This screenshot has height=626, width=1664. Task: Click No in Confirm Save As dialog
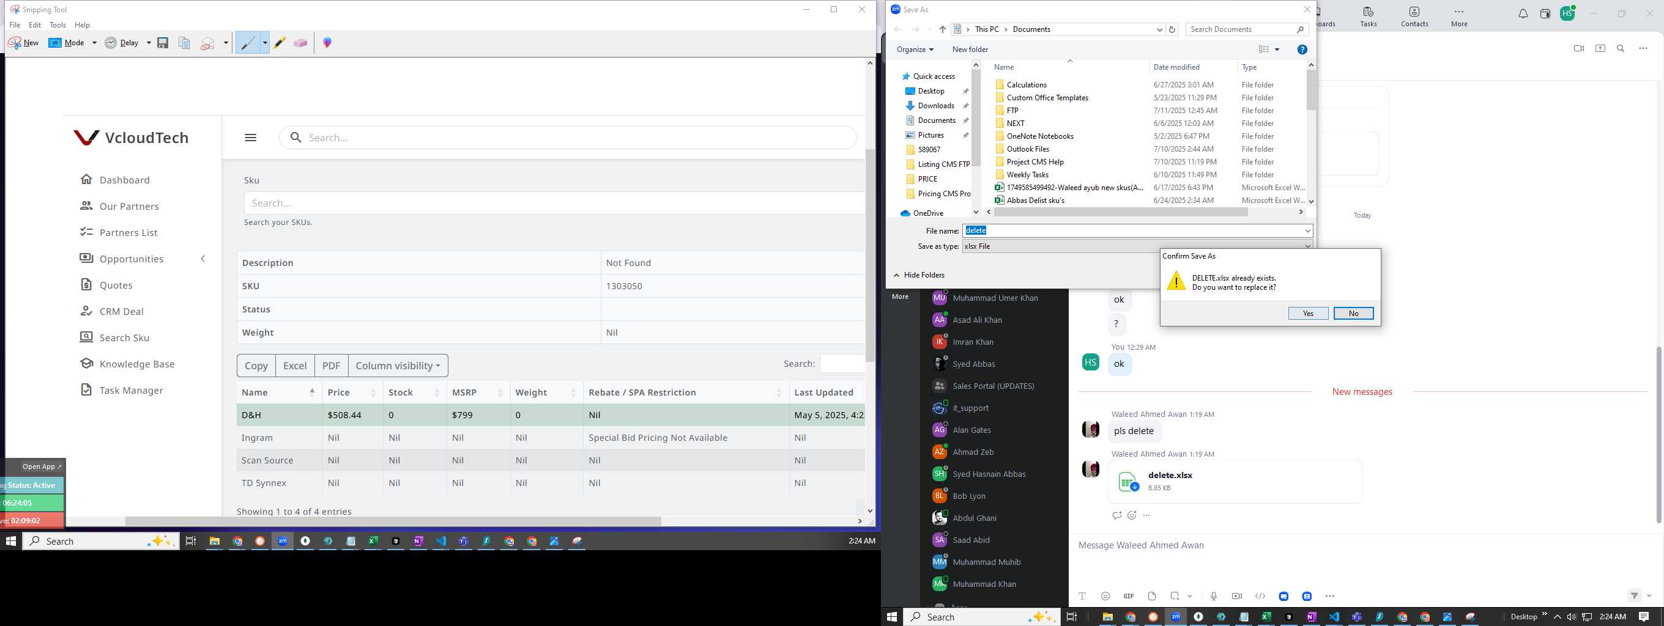point(1353,313)
